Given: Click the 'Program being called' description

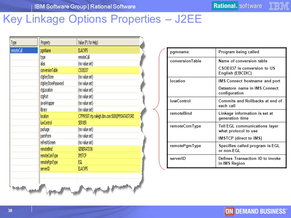Looking at the screenshot, I should click(x=239, y=52).
